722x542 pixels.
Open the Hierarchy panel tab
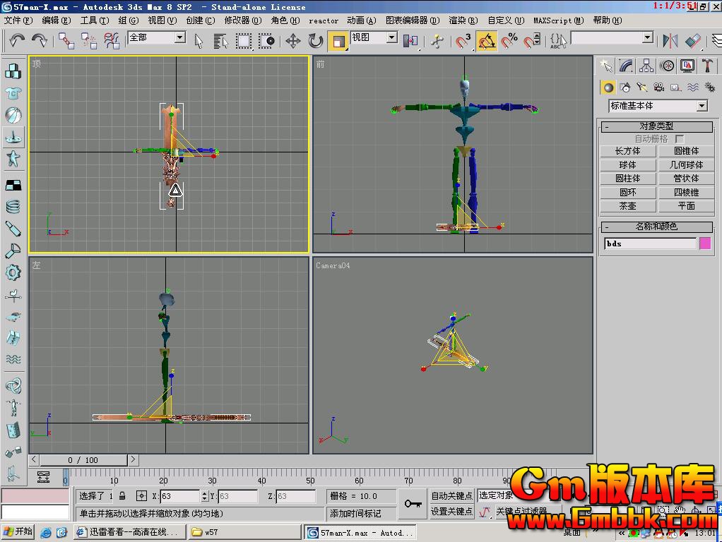[x=646, y=66]
